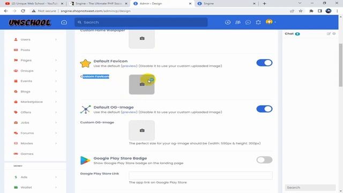Open friend requests icon in header
The height and width of the screenshot is (193, 343).
[x=238, y=23]
